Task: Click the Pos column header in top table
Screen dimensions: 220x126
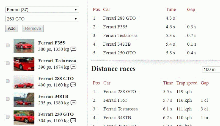Action: 96,10
